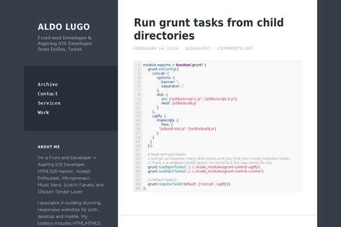Screen dimensions: 341x227
Task: Click the February 14, 2014 post date
Action: pyautogui.click(x=155, y=49)
